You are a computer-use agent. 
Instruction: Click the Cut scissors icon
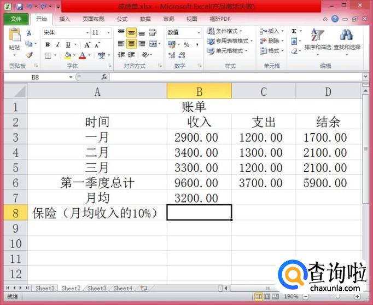coord(29,33)
